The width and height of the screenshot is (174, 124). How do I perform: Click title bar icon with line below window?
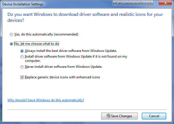point(141,3)
